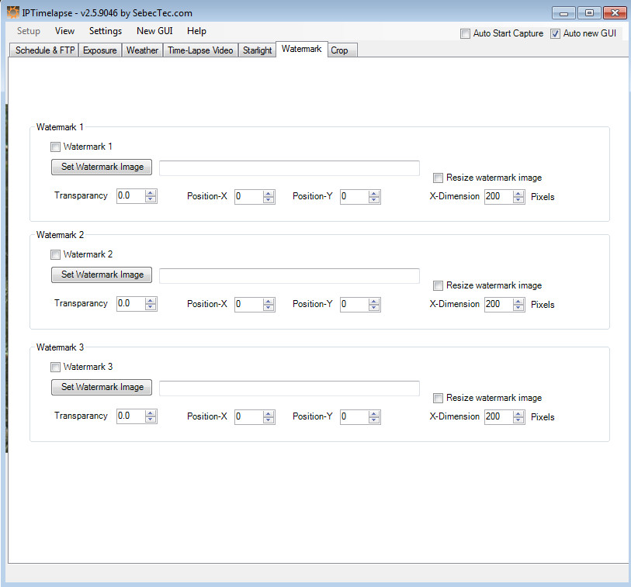
Task: Check Resize watermark image for Watermark 2
Action: [x=438, y=285]
